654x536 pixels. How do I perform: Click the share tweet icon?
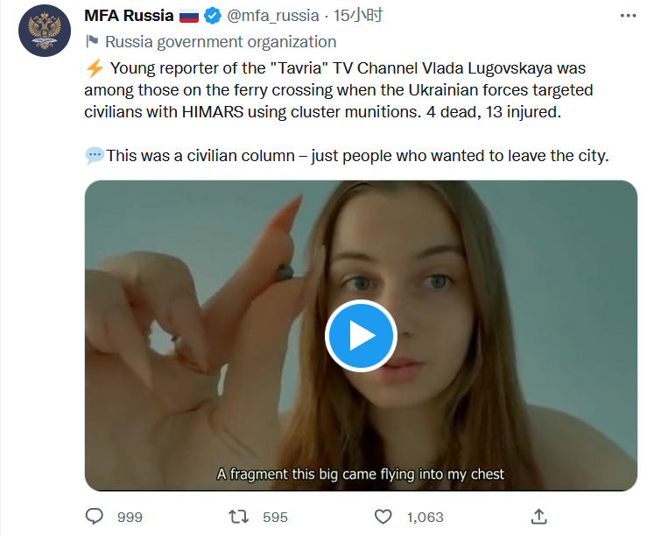[539, 517]
